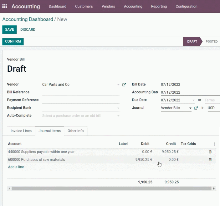Select the Journal Items tab
The width and height of the screenshot is (220, 206).
coord(50,131)
